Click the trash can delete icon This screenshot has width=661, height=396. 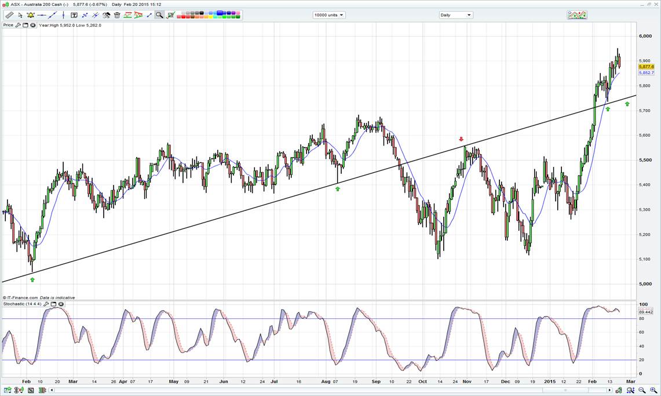point(117,15)
